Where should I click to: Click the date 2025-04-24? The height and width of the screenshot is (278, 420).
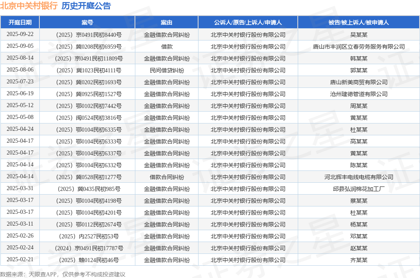click(x=20, y=129)
